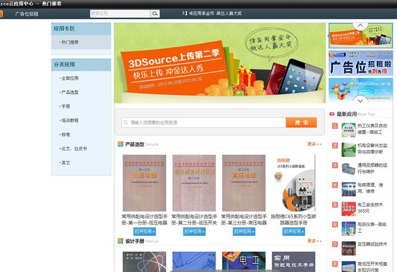This screenshot has width=397, height=272.
Task: Open app for 第三分册-高压电器 manual
Action: [244, 231]
